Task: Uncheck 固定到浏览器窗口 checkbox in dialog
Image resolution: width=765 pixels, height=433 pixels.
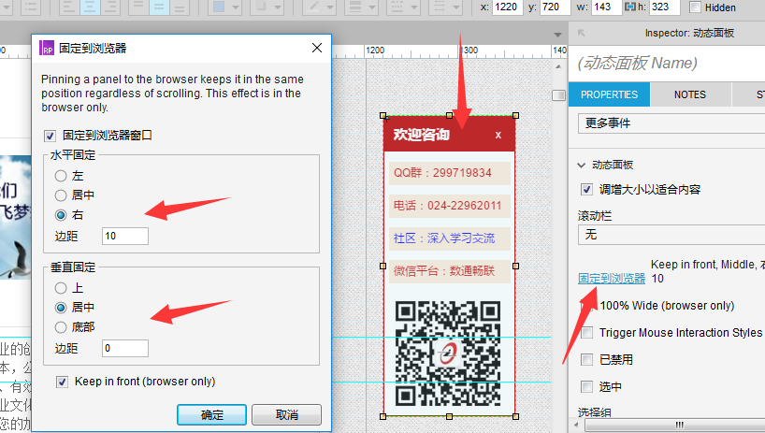Action: pos(50,136)
